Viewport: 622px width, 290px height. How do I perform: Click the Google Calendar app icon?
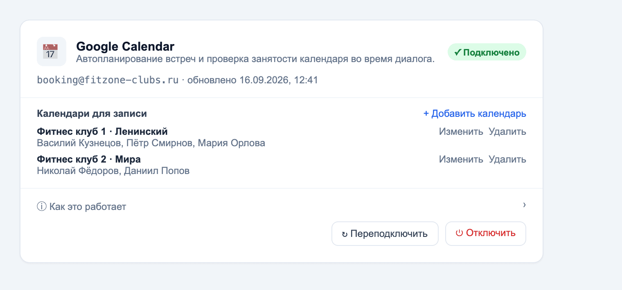click(x=52, y=51)
